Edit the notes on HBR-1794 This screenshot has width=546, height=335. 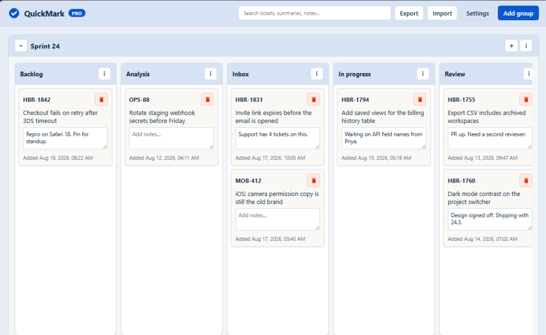click(x=384, y=138)
